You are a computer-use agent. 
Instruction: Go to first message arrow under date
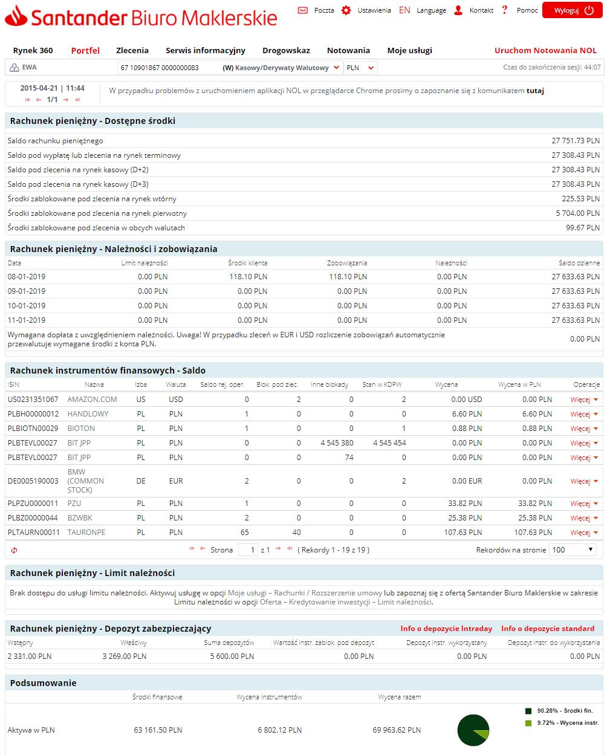tap(28, 100)
